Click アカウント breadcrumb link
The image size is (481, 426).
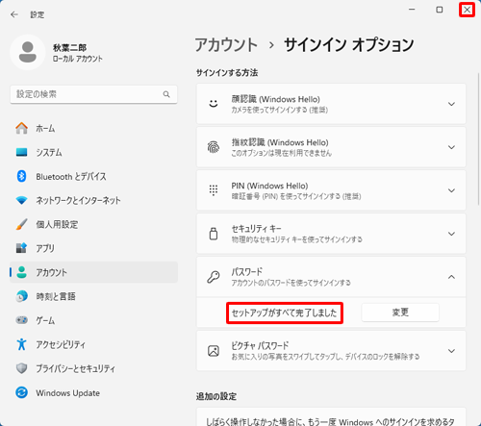[x=226, y=44]
